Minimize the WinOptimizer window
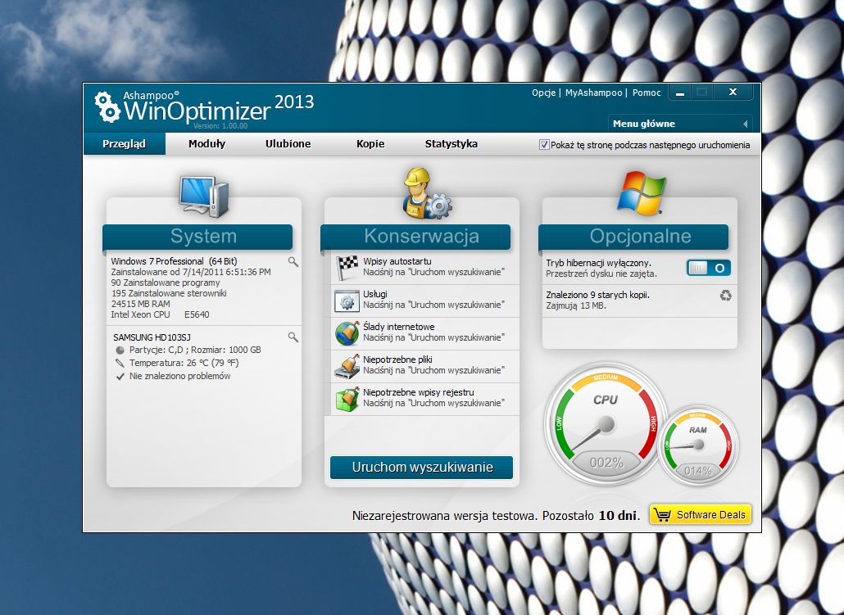844x615 pixels. click(x=680, y=93)
